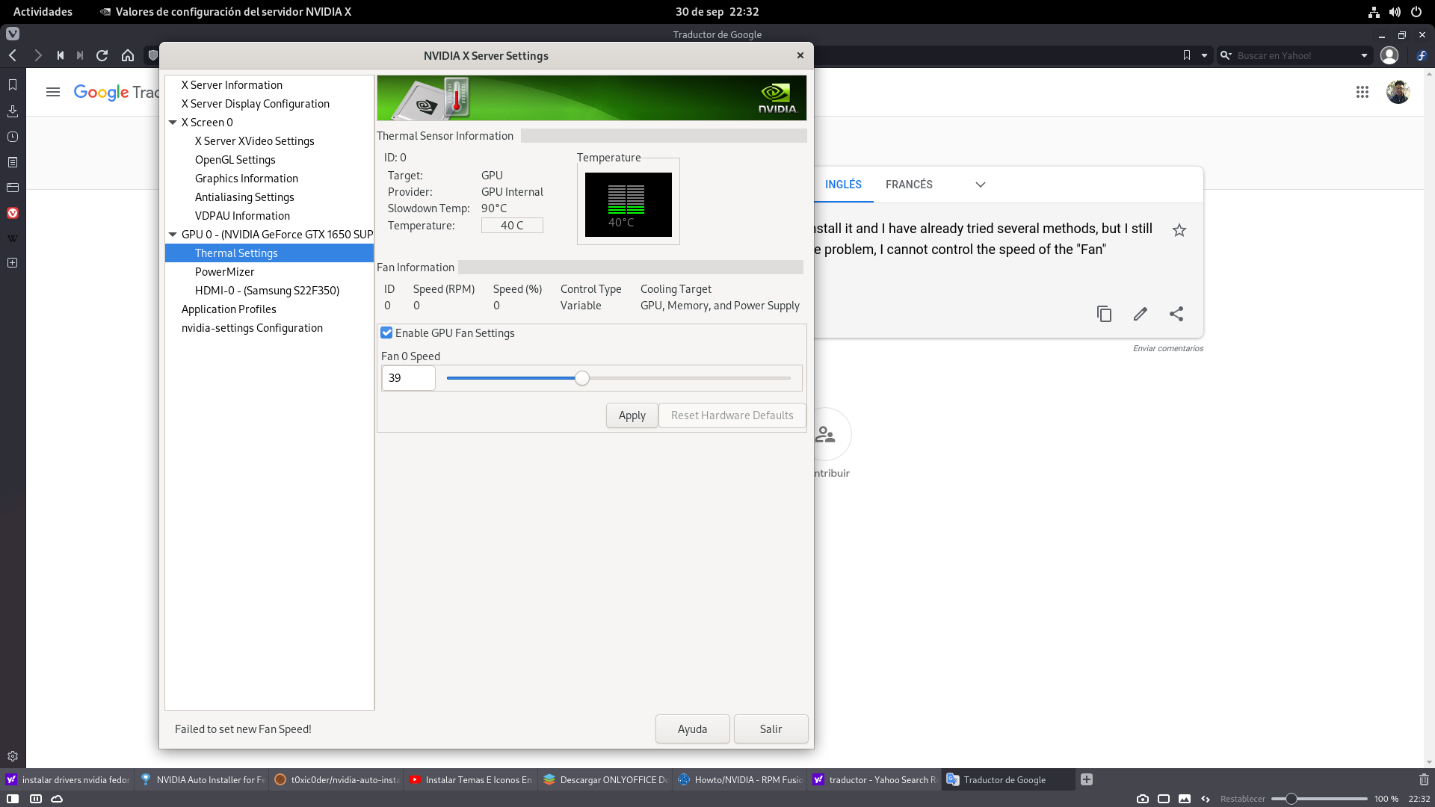The image size is (1435, 807).
Task: Go forward in browser history
Action: [37, 55]
